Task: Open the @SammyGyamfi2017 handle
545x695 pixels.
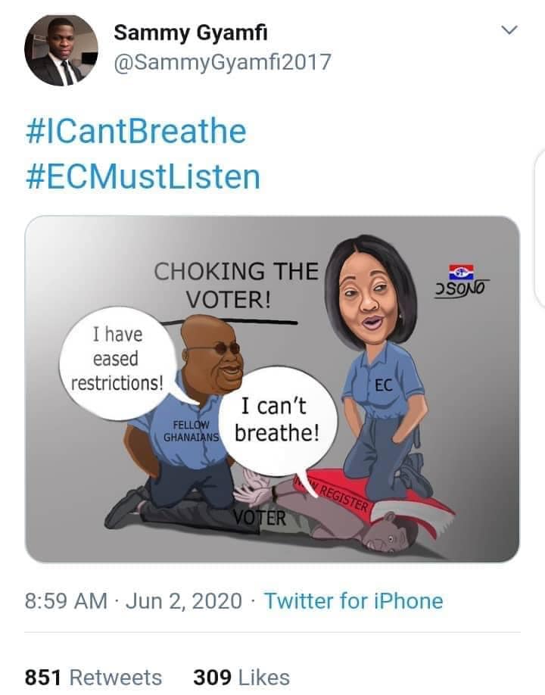Action: click(223, 62)
